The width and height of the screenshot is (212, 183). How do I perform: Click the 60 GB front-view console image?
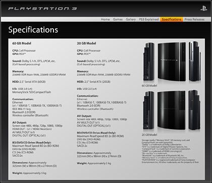coord(172,62)
